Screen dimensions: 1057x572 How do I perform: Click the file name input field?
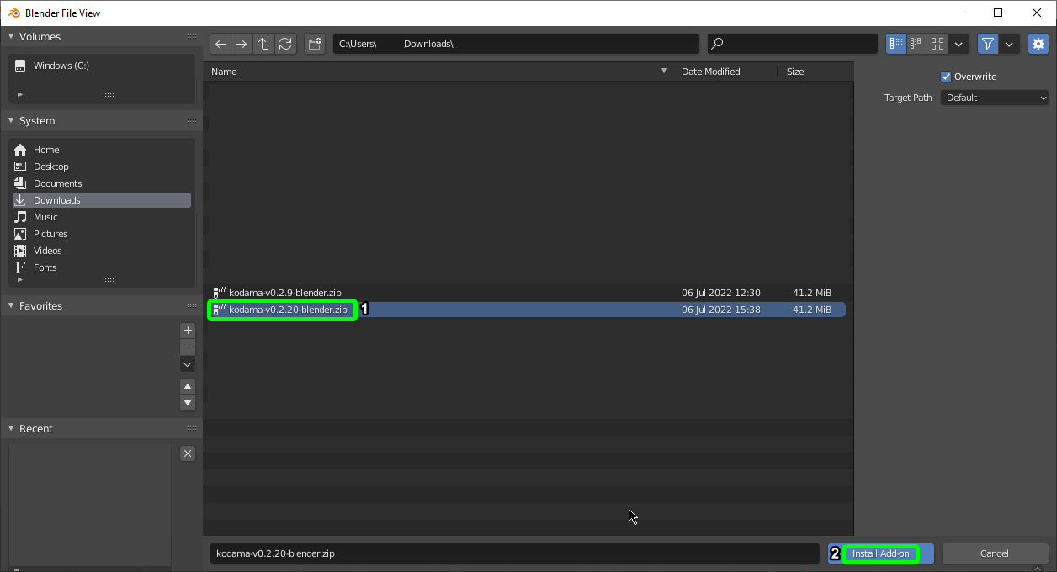coord(514,553)
